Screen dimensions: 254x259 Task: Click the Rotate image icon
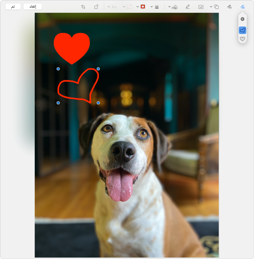point(96,7)
